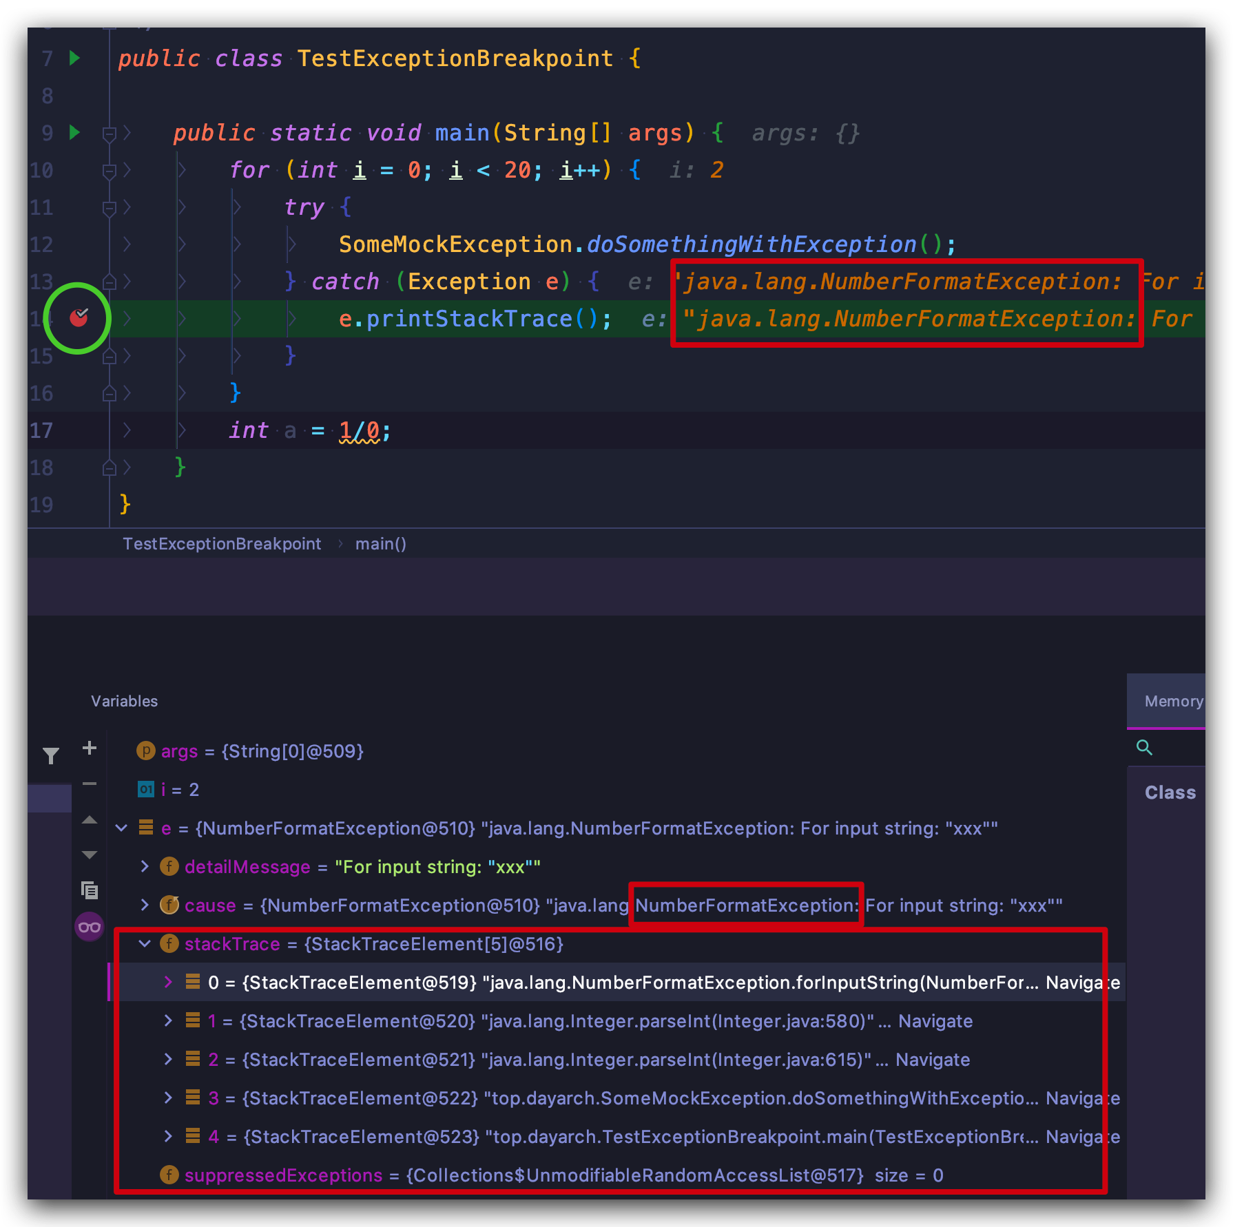This screenshot has height=1227, width=1233.
Task: Open the Variables panel tab
Action: click(x=125, y=701)
